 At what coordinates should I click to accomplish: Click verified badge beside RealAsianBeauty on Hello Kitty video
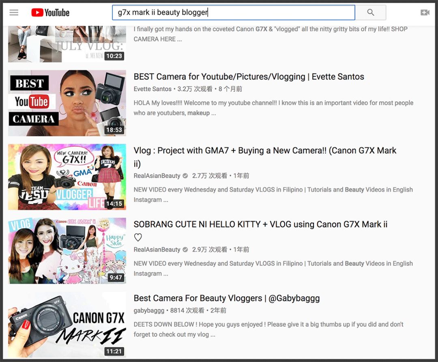(185, 250)
